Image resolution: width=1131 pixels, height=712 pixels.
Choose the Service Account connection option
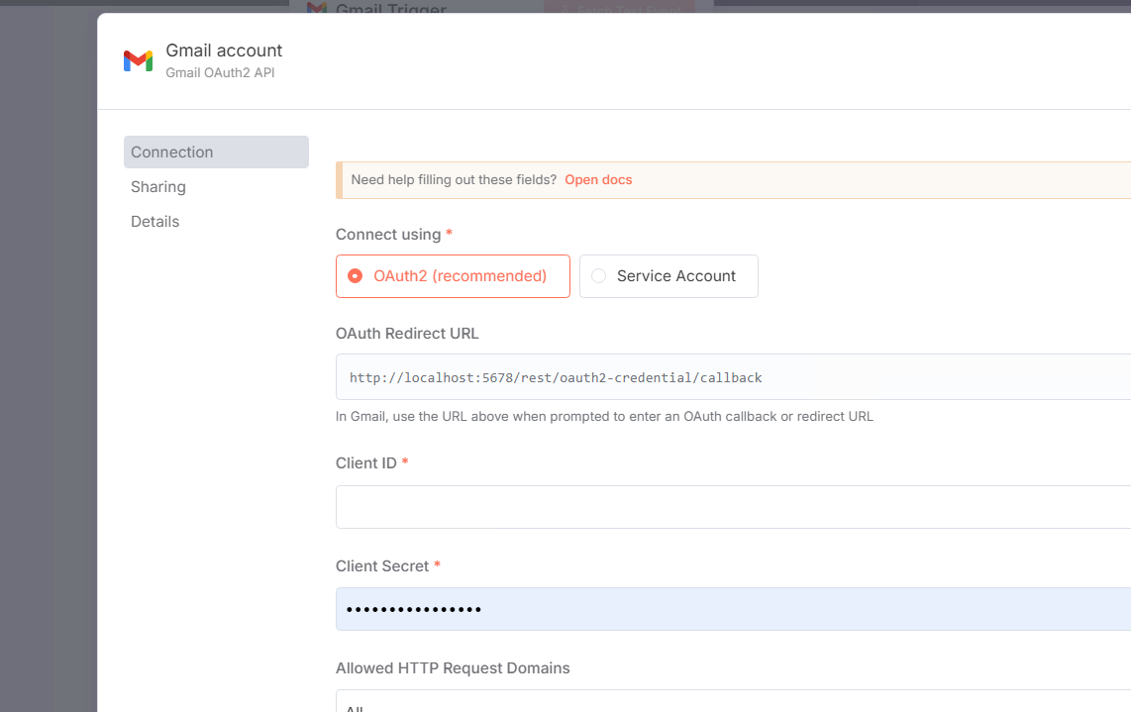point(668,276)
